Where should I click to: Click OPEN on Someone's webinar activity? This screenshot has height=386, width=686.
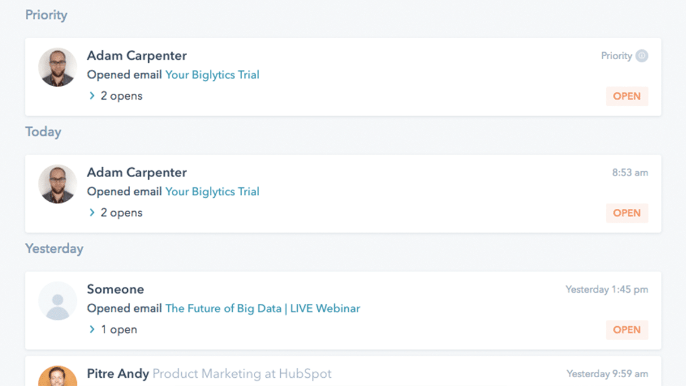626,329
